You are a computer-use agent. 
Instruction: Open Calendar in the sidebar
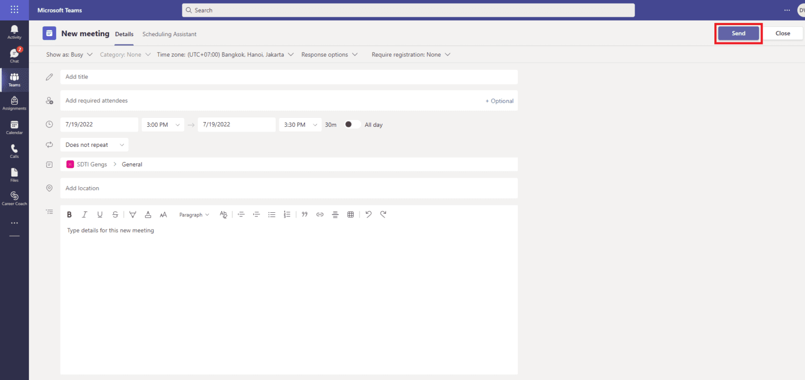click(x=14, y=127)
